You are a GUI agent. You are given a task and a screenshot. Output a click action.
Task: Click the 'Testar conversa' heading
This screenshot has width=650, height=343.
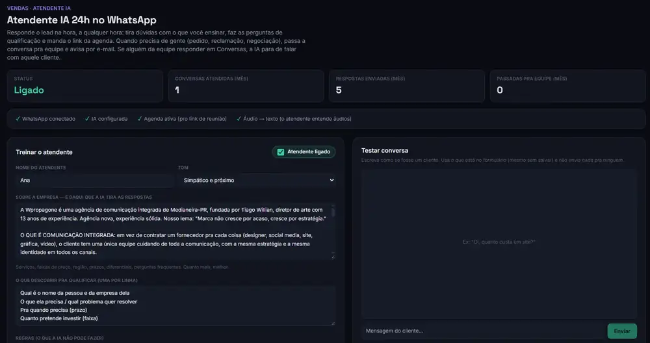point(385,151)
